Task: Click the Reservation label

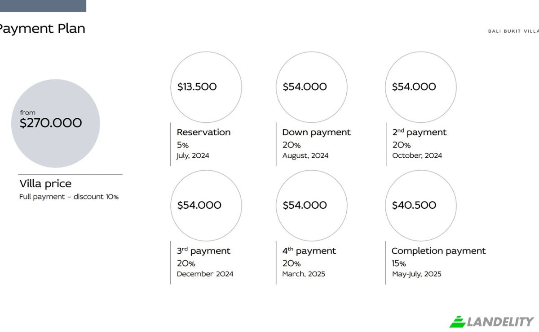Action: point(203,132)
